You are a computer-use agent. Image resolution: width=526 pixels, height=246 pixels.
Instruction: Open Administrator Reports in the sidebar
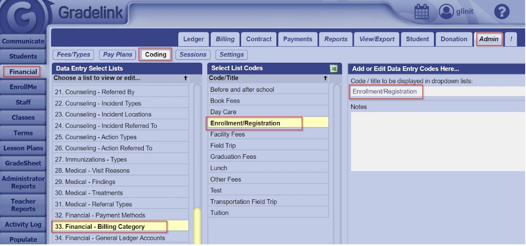pos(23,182)
